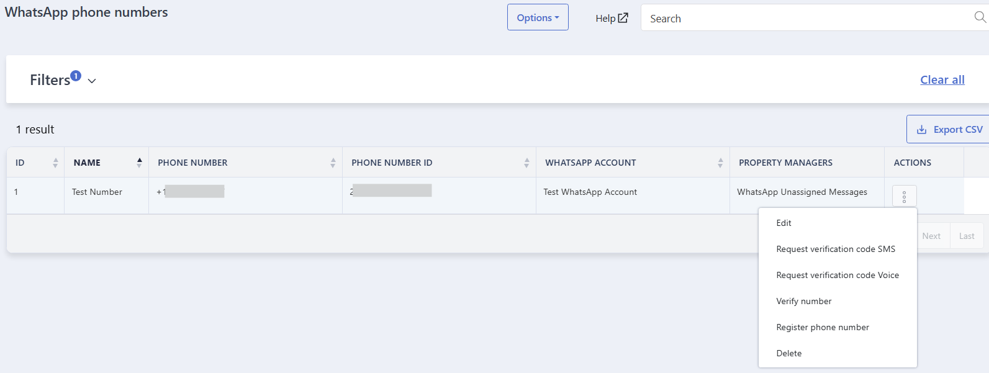Click the WhatsApp phone numbers page title
The width and height of the screenshot is (989, 373).
[86, 12]
